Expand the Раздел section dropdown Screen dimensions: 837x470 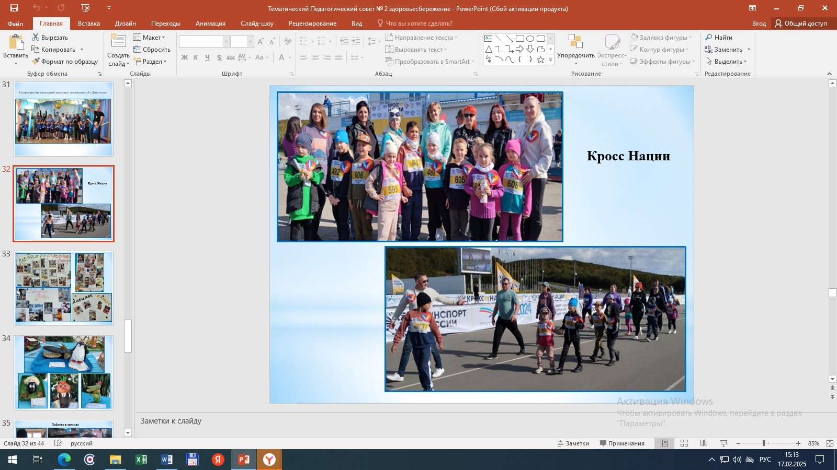150,62
